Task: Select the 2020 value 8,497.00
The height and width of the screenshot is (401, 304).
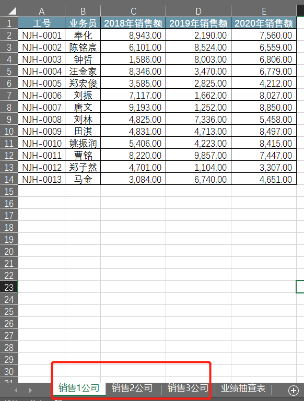Action: [x=264, y=132]
